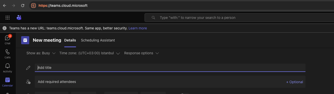Click the Teams search box
Screen dimensions: 334x94
point(239,18)
